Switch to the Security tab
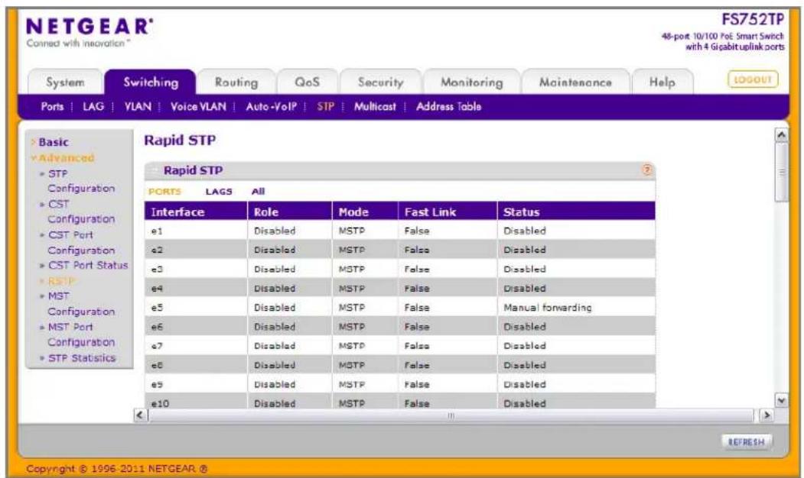 380,82
